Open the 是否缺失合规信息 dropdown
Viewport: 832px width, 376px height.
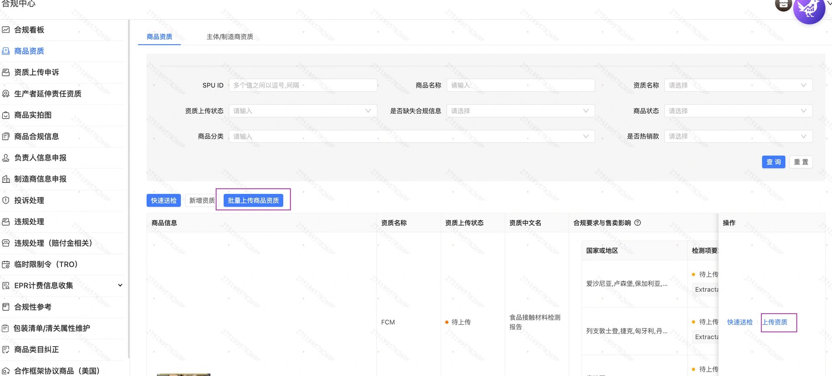520,111
